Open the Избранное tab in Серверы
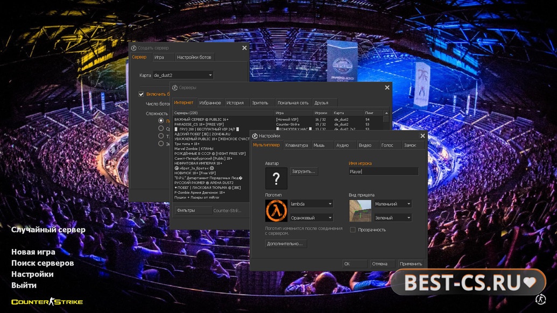Viewport: 557px width, 313px height. point(210,103)
